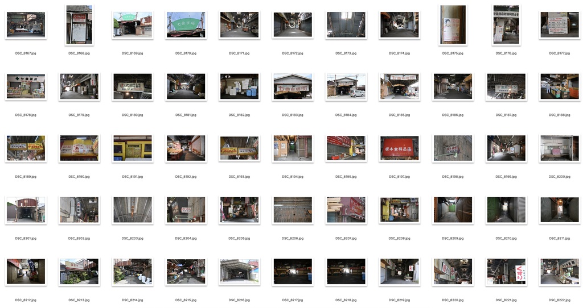Screen dimensions: 583x308
Task: Select the DSC_8200.jpg thumbnail
Action: click(560, 148)
